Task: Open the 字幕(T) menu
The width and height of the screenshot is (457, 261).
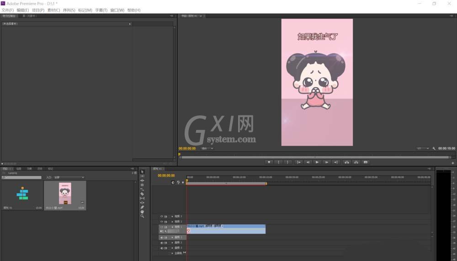Action: pyautogui.click(x=101, y=10)
